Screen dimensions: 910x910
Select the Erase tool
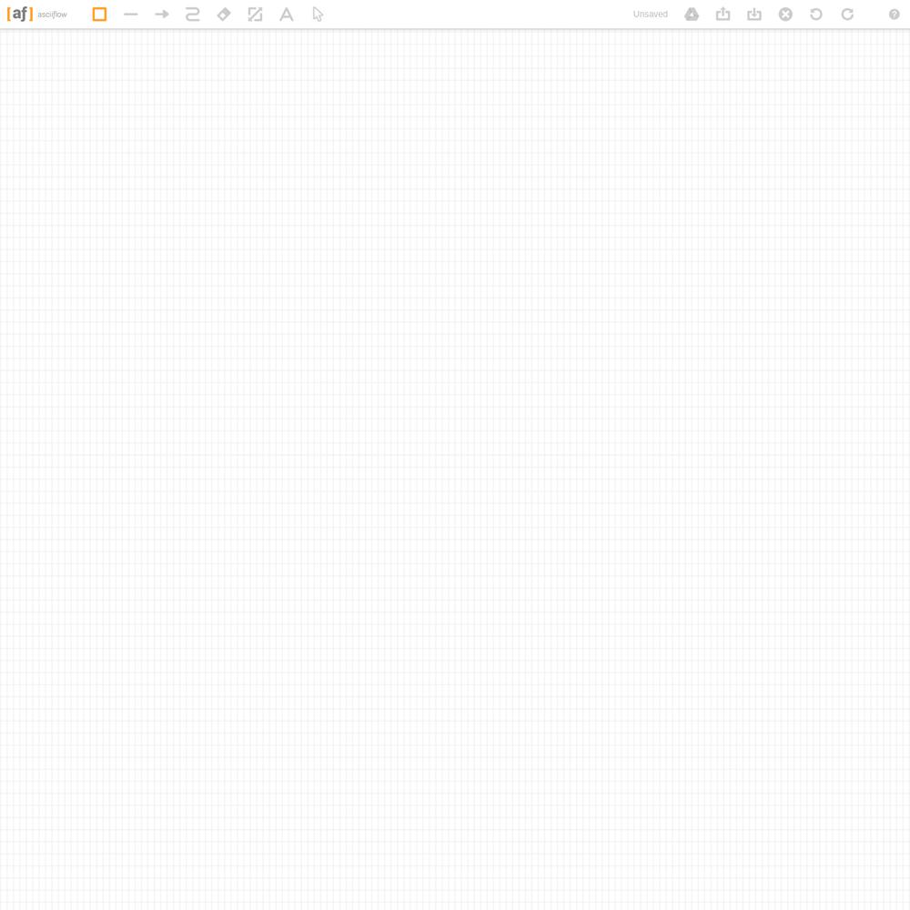[224, 14]
